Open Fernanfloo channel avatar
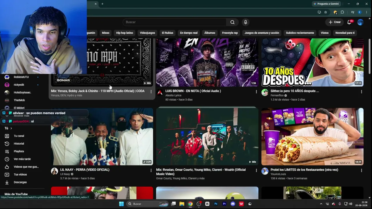This screenshot has width=372, height=209. coord(265,93)
